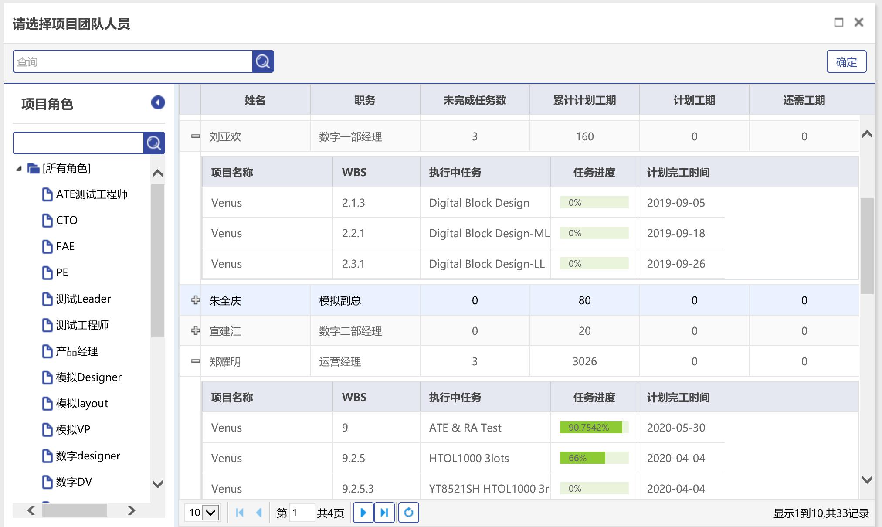Image resolution: width=882 pixels, height=527 pixels.
Task: Select the CTO role
Action: (x=66, y=221)
